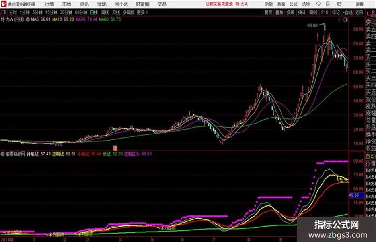376x242 pixels.
Task: Click the red L icon in right panel header
Action: pos(368,14)
